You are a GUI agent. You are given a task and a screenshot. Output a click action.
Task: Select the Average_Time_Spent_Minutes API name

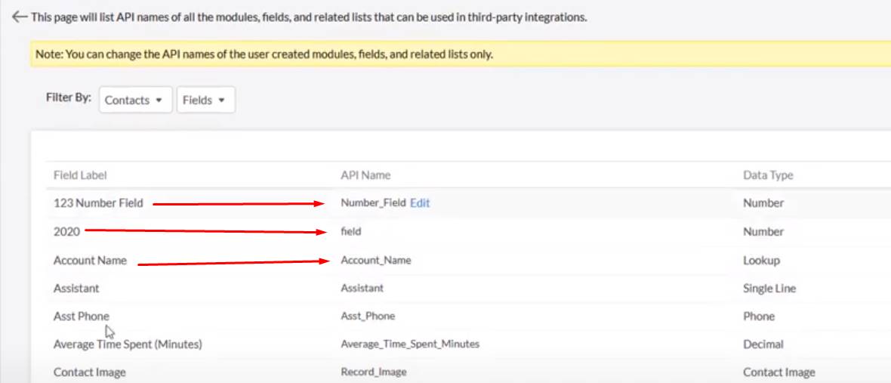410,344
